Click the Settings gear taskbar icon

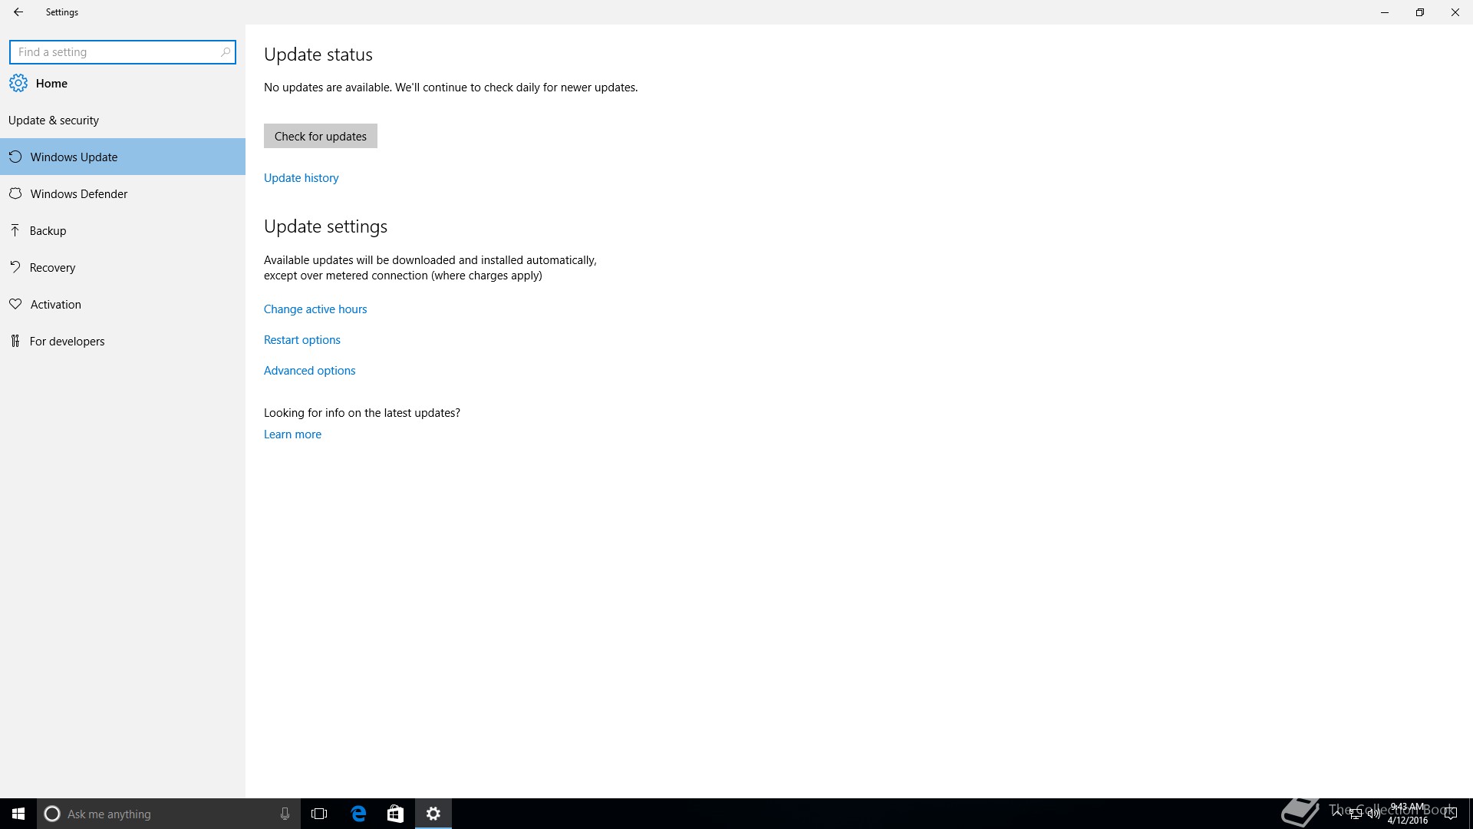tap(433, 814)
